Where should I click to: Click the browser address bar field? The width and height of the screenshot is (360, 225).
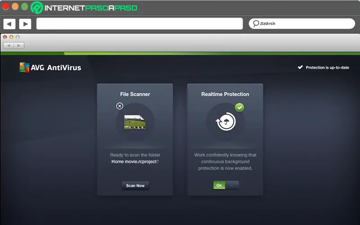pyautogui.click(x=139, y=24)
